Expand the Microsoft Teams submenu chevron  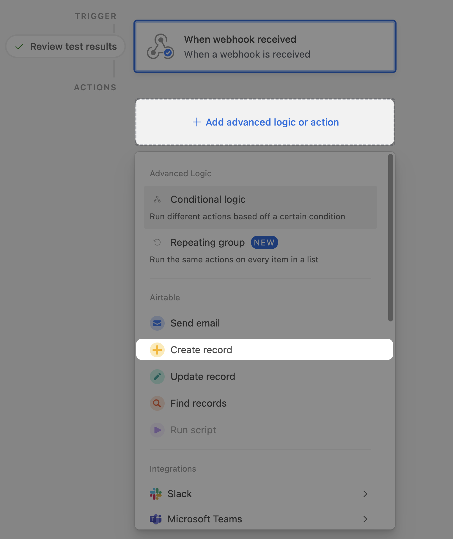point(365,519)
